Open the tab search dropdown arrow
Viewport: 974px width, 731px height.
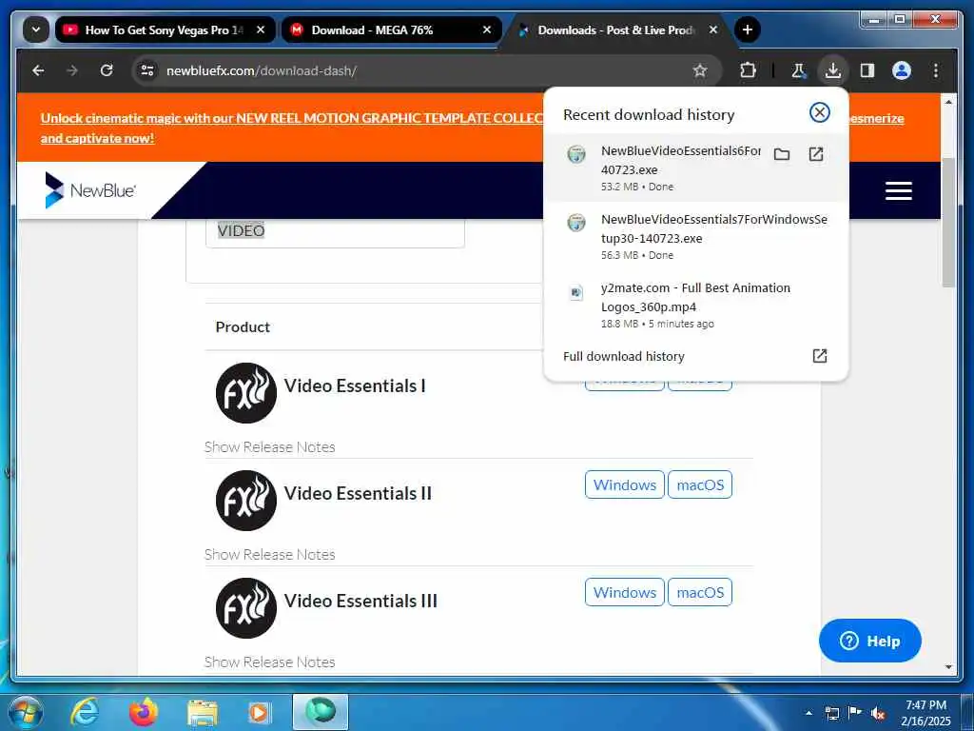tap(36, 30)
